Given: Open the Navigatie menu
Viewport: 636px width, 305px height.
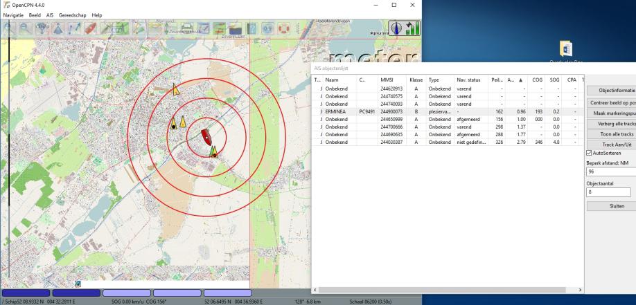Looking at the screenshot, I should coord(13,15).
